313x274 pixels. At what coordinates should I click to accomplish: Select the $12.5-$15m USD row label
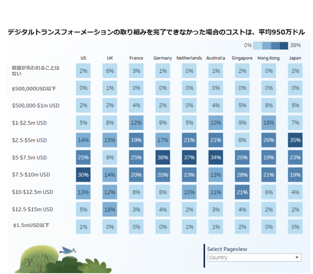click(x=33, y=209)
